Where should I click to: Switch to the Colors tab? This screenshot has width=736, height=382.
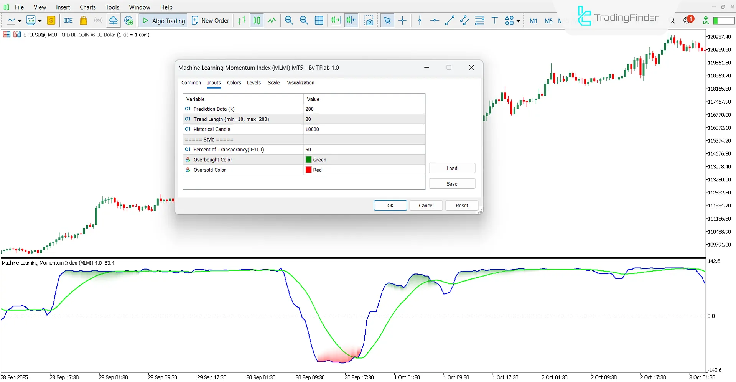[x=234, y=83]
